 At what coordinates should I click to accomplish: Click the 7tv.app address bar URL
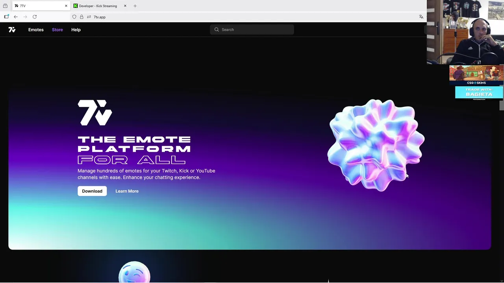coord(100,17)
